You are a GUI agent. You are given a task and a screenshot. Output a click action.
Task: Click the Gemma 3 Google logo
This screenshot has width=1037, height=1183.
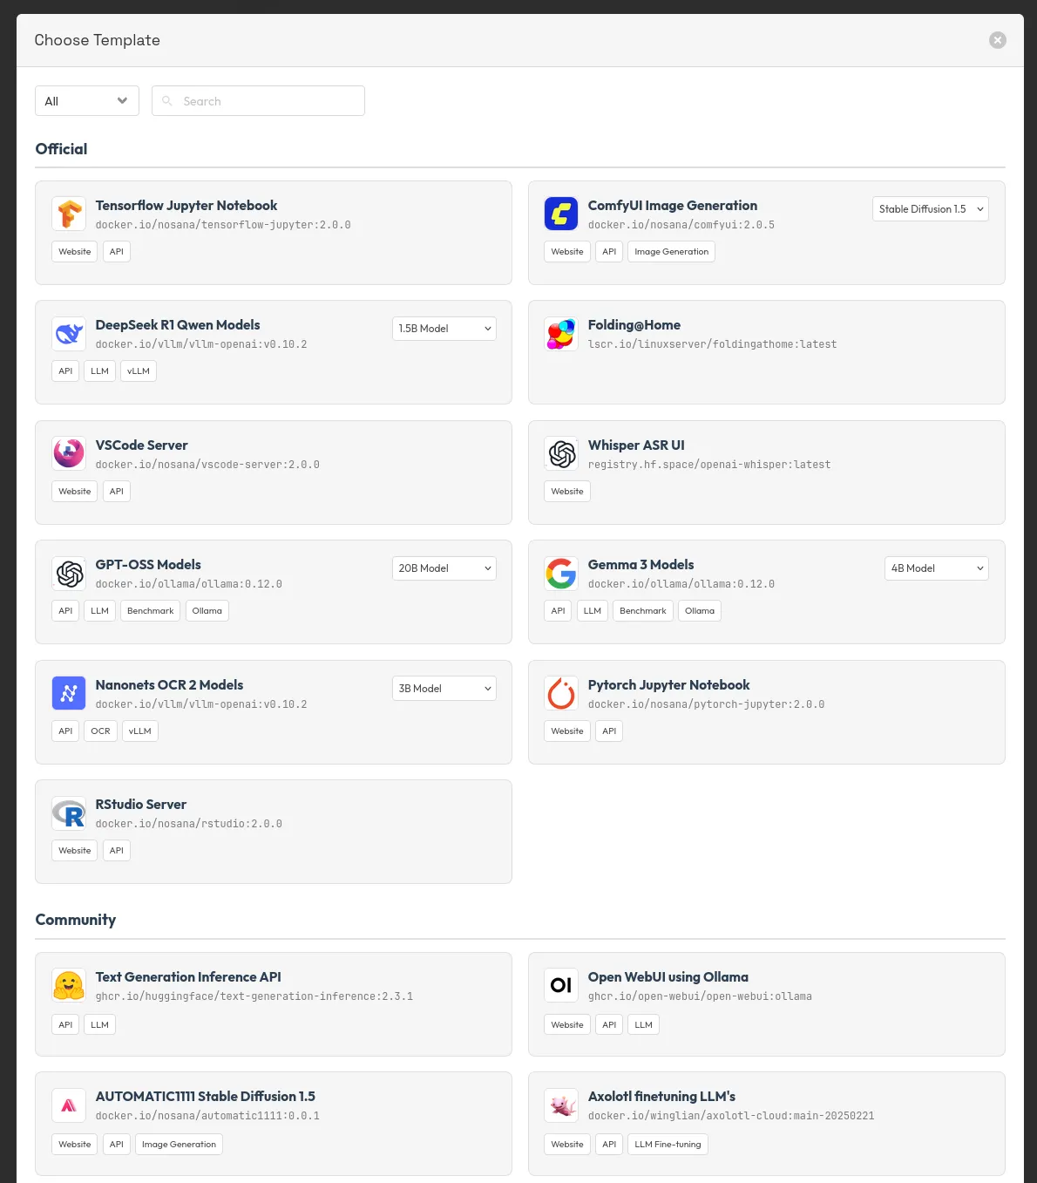coord(561,573)
